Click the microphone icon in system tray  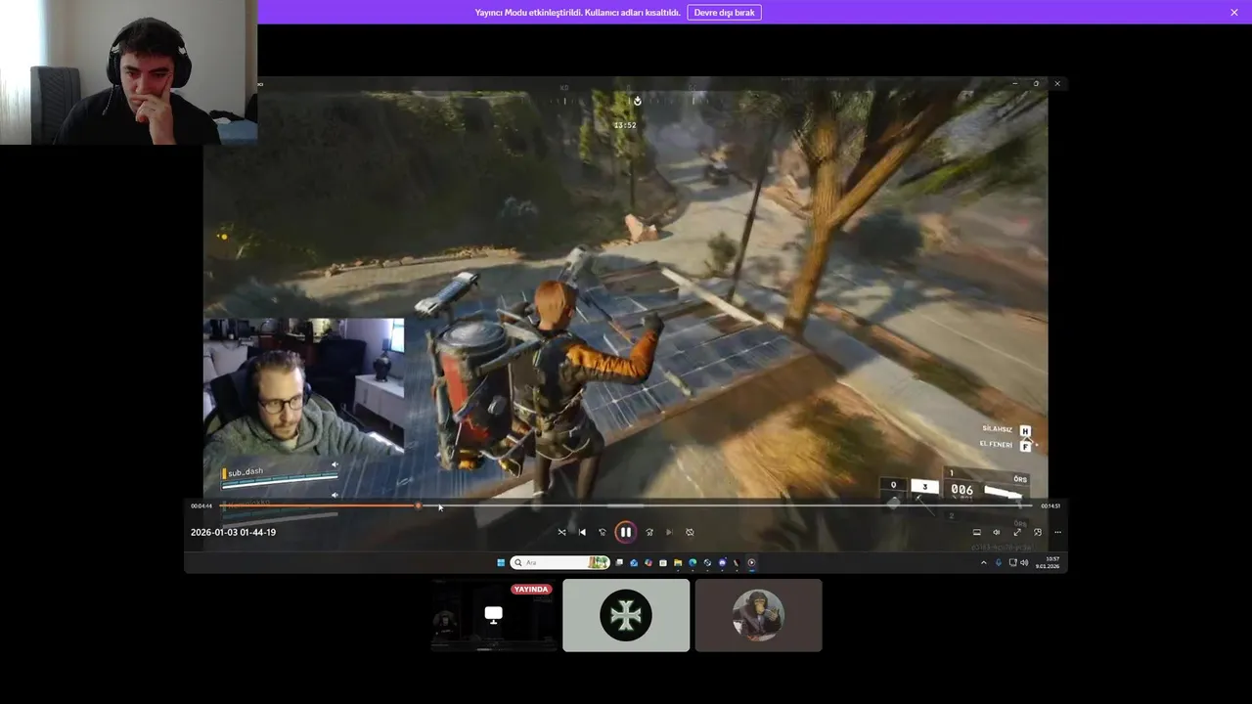pyautogui.click(x=999, y=562)
